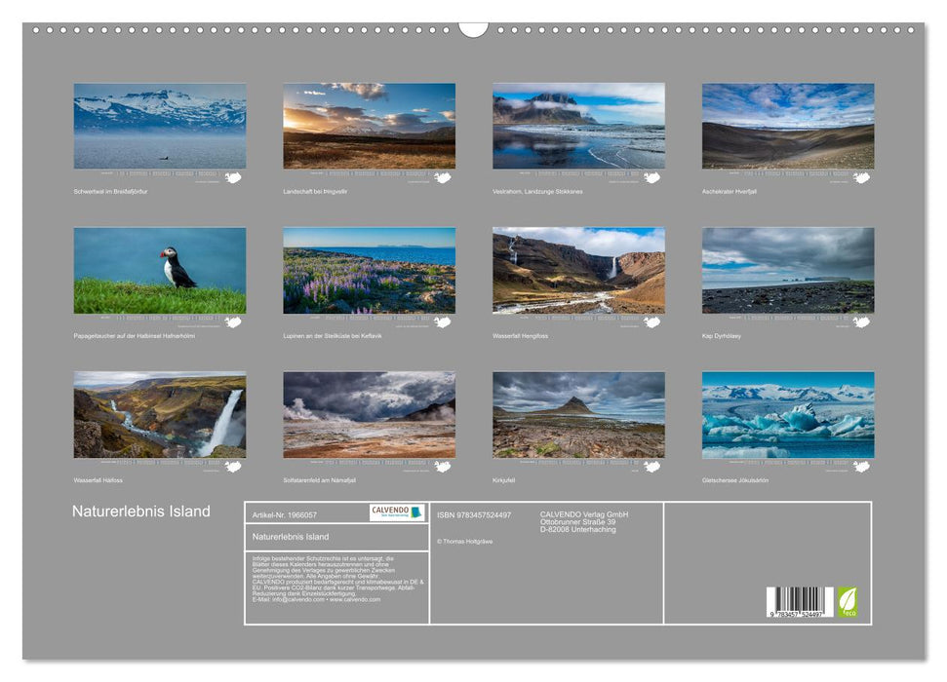Click the CALVENDO logo in the info box

click(395, 512)
